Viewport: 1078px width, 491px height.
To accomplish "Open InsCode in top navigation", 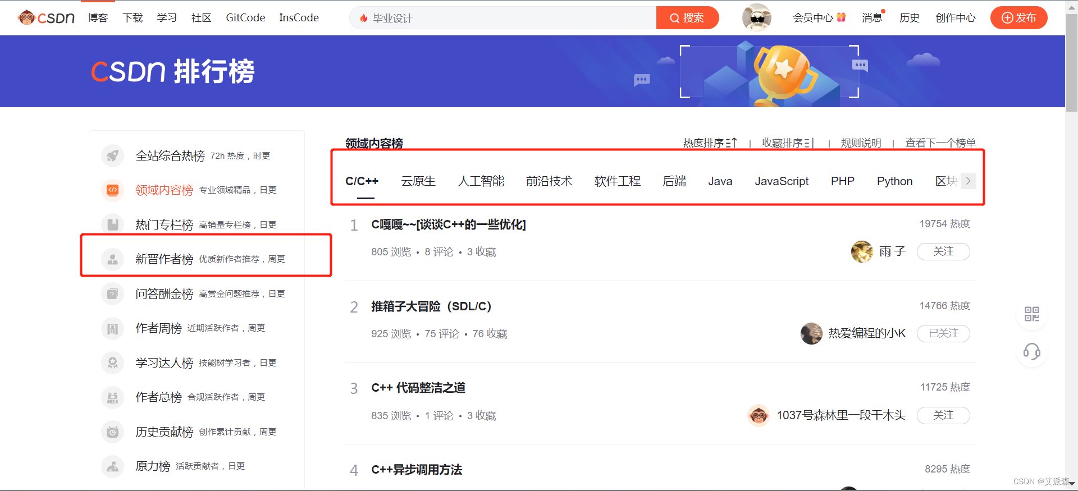I will point(299,18).
